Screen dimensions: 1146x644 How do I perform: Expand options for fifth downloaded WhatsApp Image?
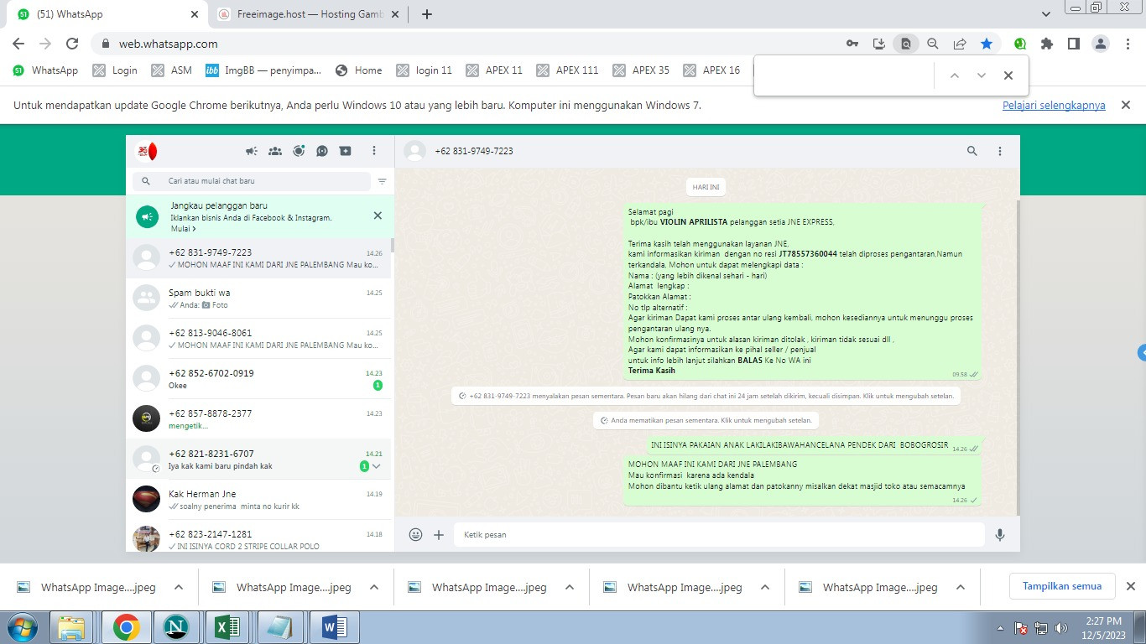point(961,587)
